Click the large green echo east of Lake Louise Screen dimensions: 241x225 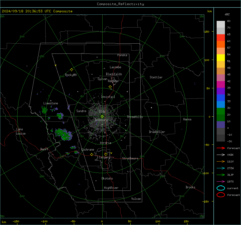coord(64,134)
